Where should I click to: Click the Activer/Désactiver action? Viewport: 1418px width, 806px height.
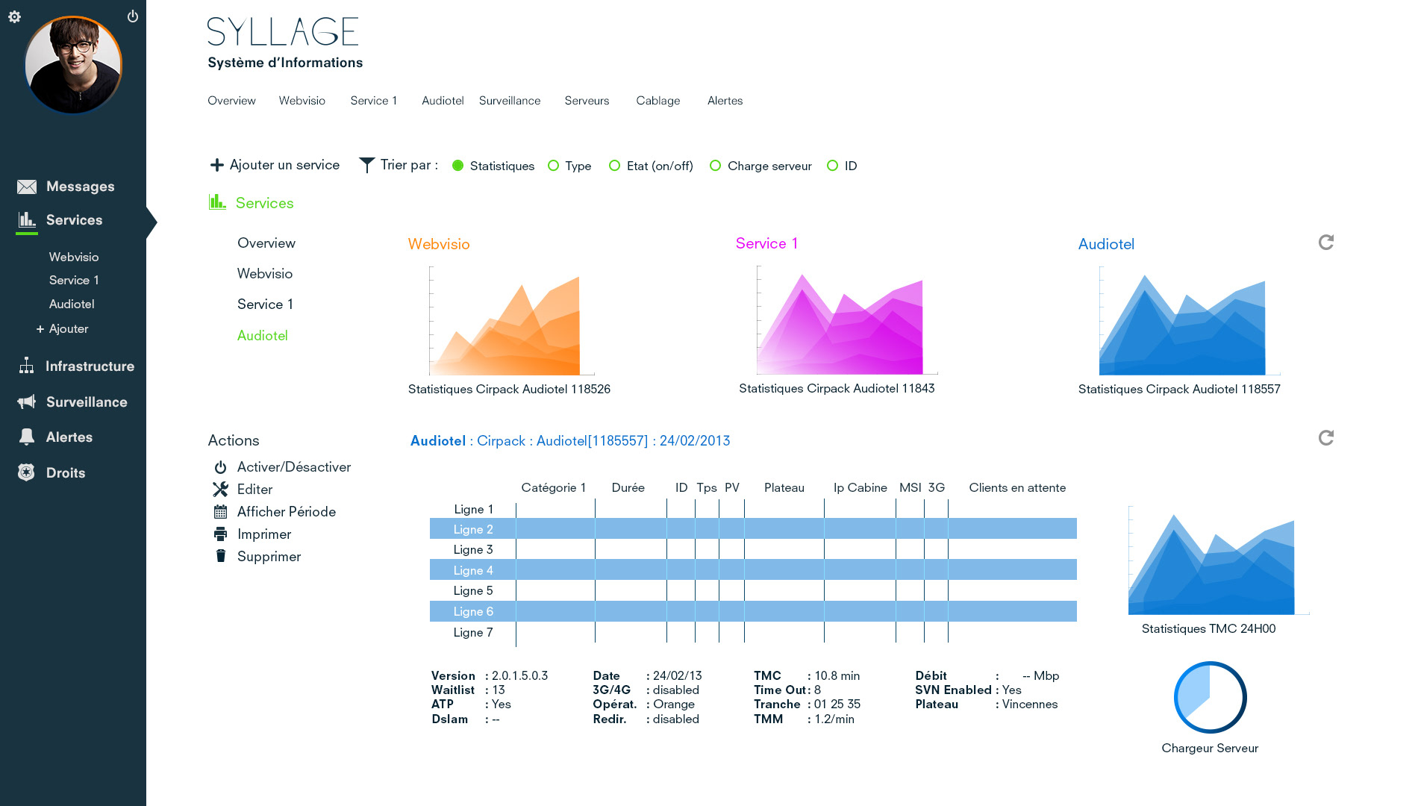click(x=293, y=467)
